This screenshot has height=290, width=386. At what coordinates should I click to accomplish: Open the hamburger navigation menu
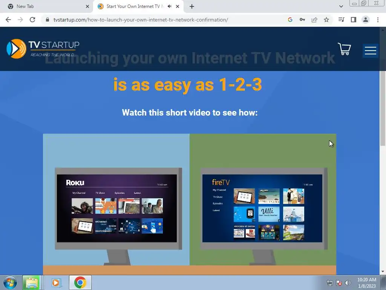coord(370,51)
